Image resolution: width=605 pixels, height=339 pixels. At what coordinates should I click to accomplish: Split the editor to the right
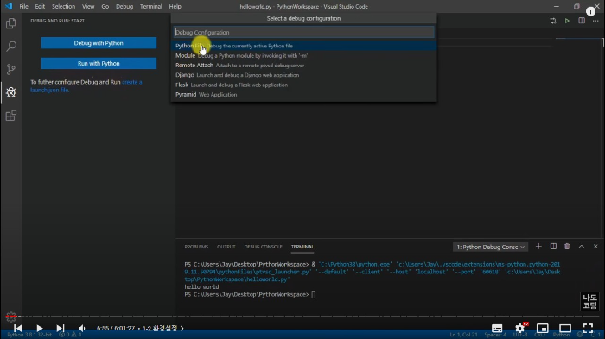pyautogui.click(x=582, y=21)
